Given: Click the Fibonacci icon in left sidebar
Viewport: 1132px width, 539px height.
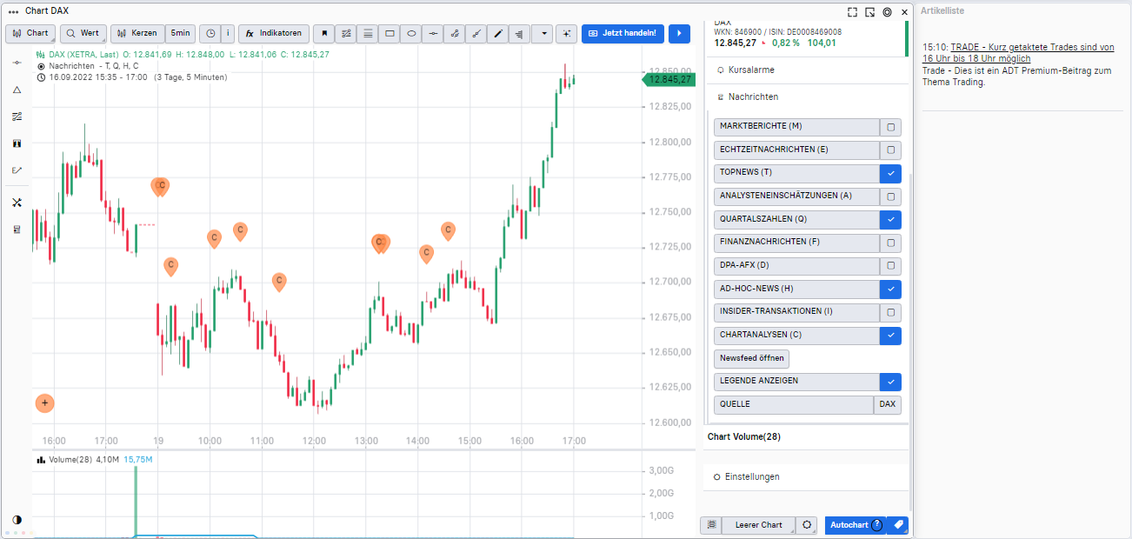Looking at the screenshot, I should click(17, 116).
